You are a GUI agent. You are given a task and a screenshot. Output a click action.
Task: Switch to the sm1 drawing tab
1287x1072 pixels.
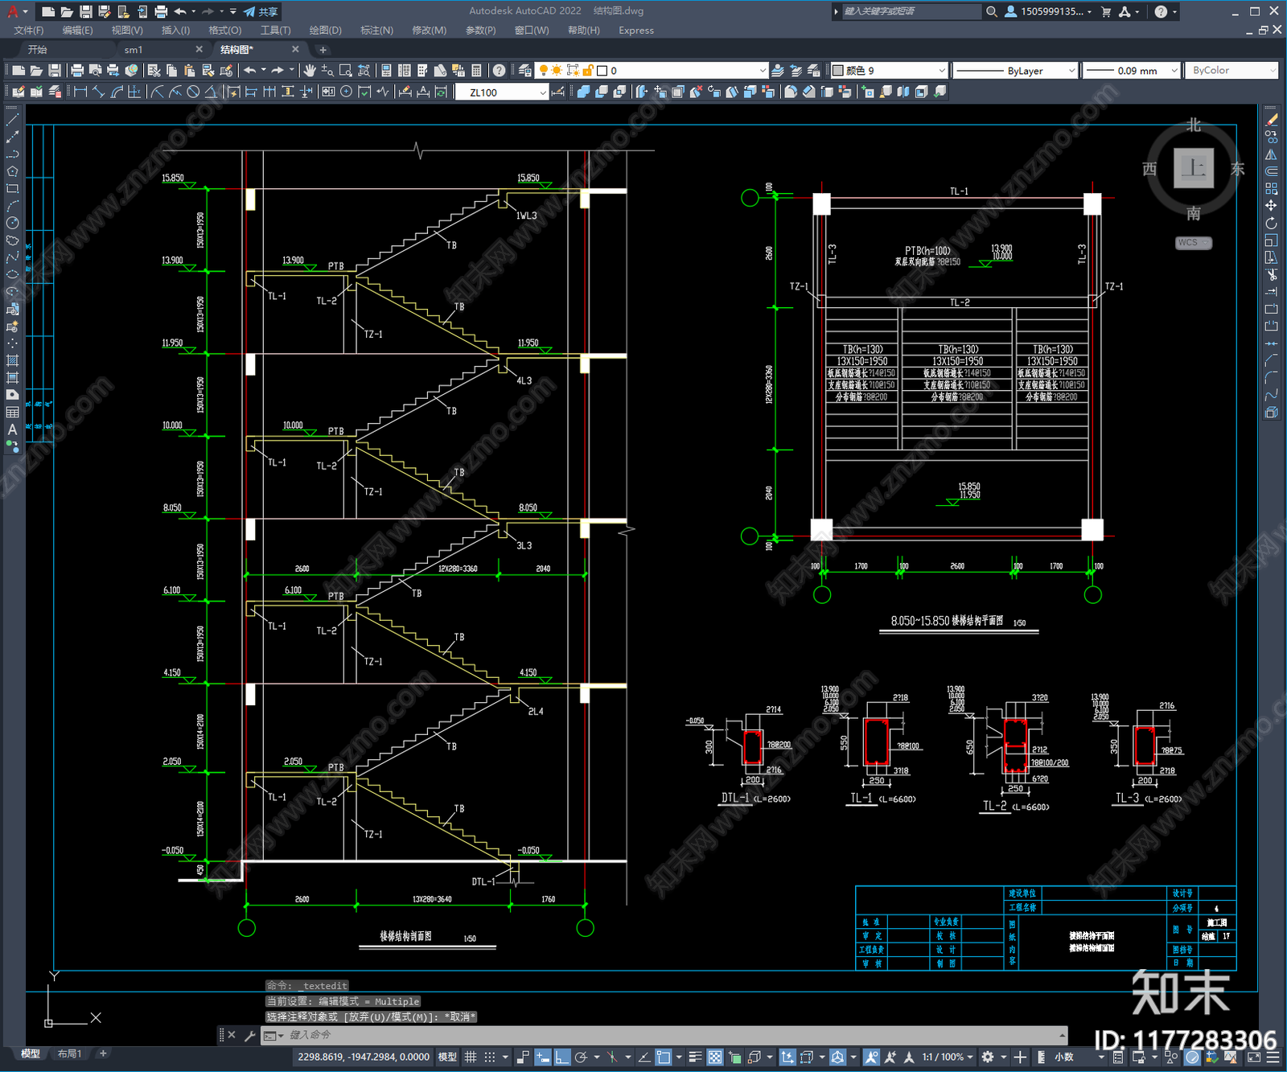134,50
